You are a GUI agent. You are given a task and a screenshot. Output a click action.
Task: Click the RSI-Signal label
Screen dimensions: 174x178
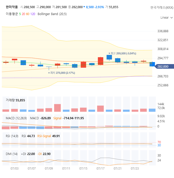click(x=44, y=136)
